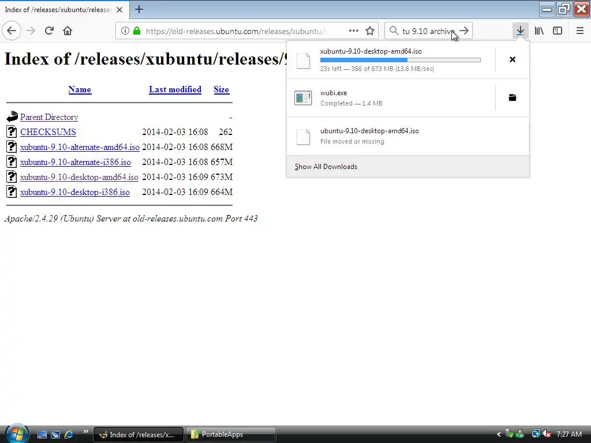Open the page actions three-dot menu
The image size is (591, 443).
(x=354, y=31)
